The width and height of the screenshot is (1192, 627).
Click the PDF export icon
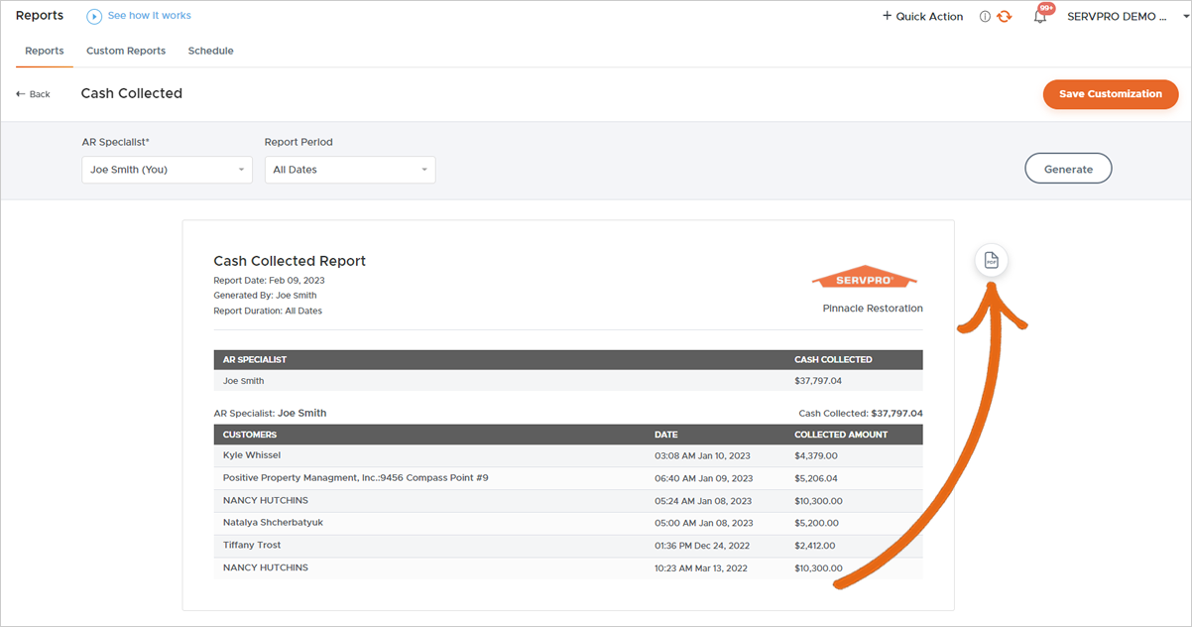(x=991, y=261)
